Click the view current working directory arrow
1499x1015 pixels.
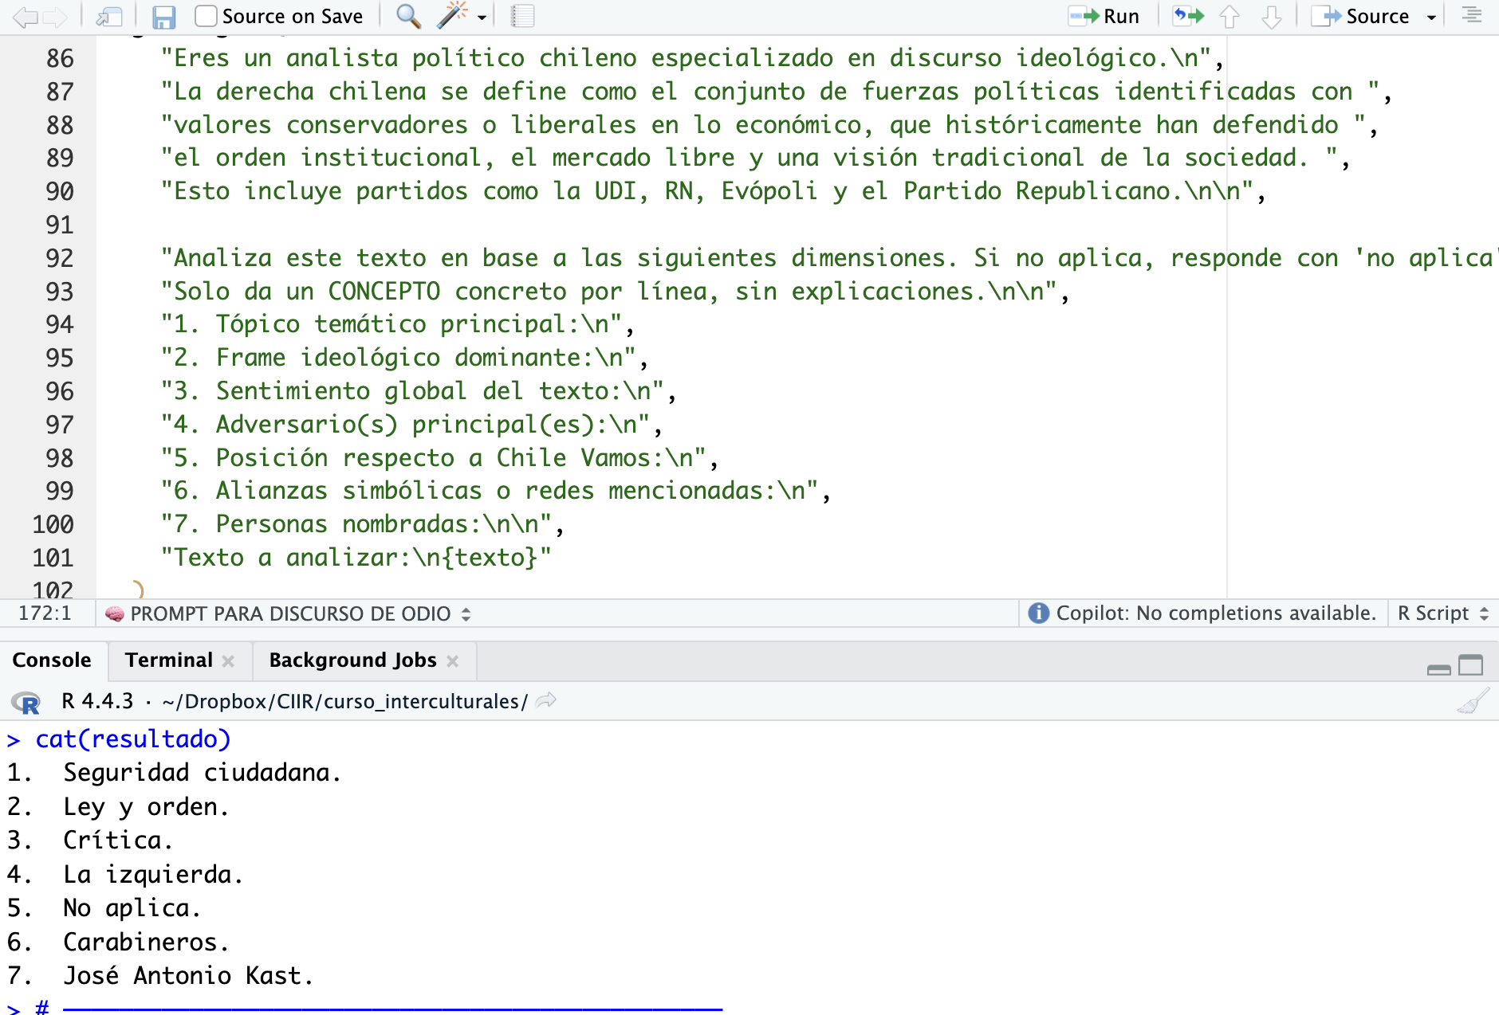click(546, 701)
